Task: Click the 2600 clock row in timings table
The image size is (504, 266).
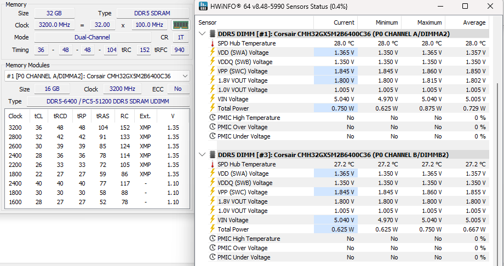Action: (97, 146)
